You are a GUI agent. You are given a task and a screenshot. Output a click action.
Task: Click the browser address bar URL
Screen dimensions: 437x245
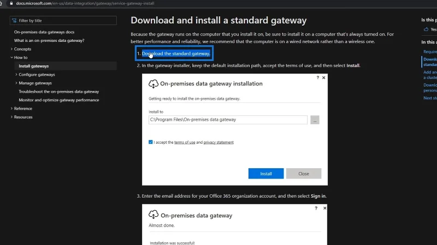tap(85, 3)
